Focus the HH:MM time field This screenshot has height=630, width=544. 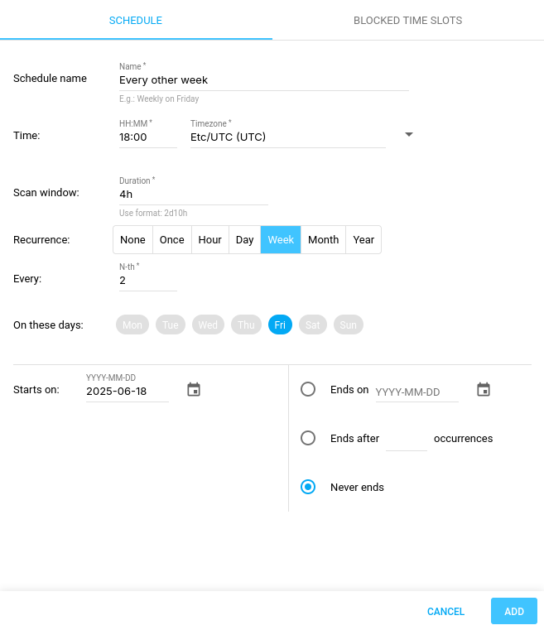[x=147, y=137]
